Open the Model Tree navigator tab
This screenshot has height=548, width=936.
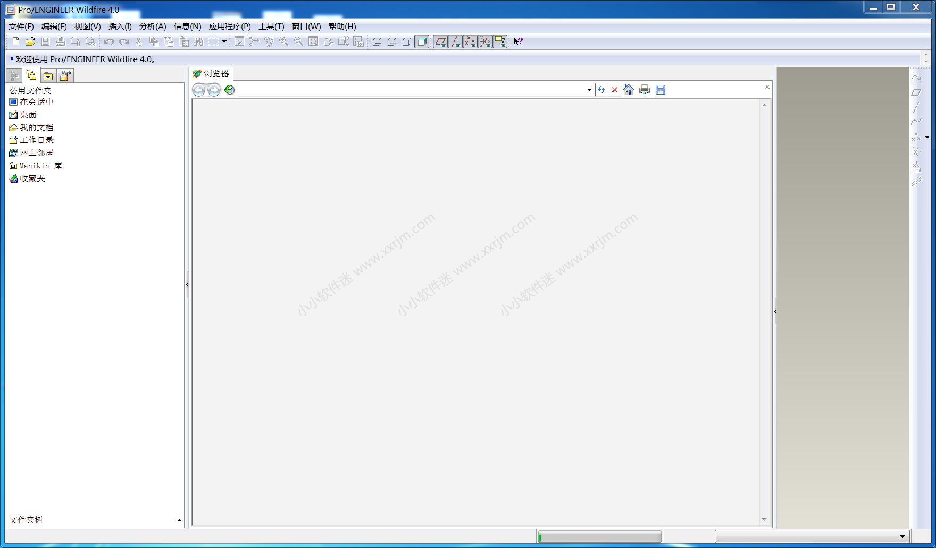point(14,75)
